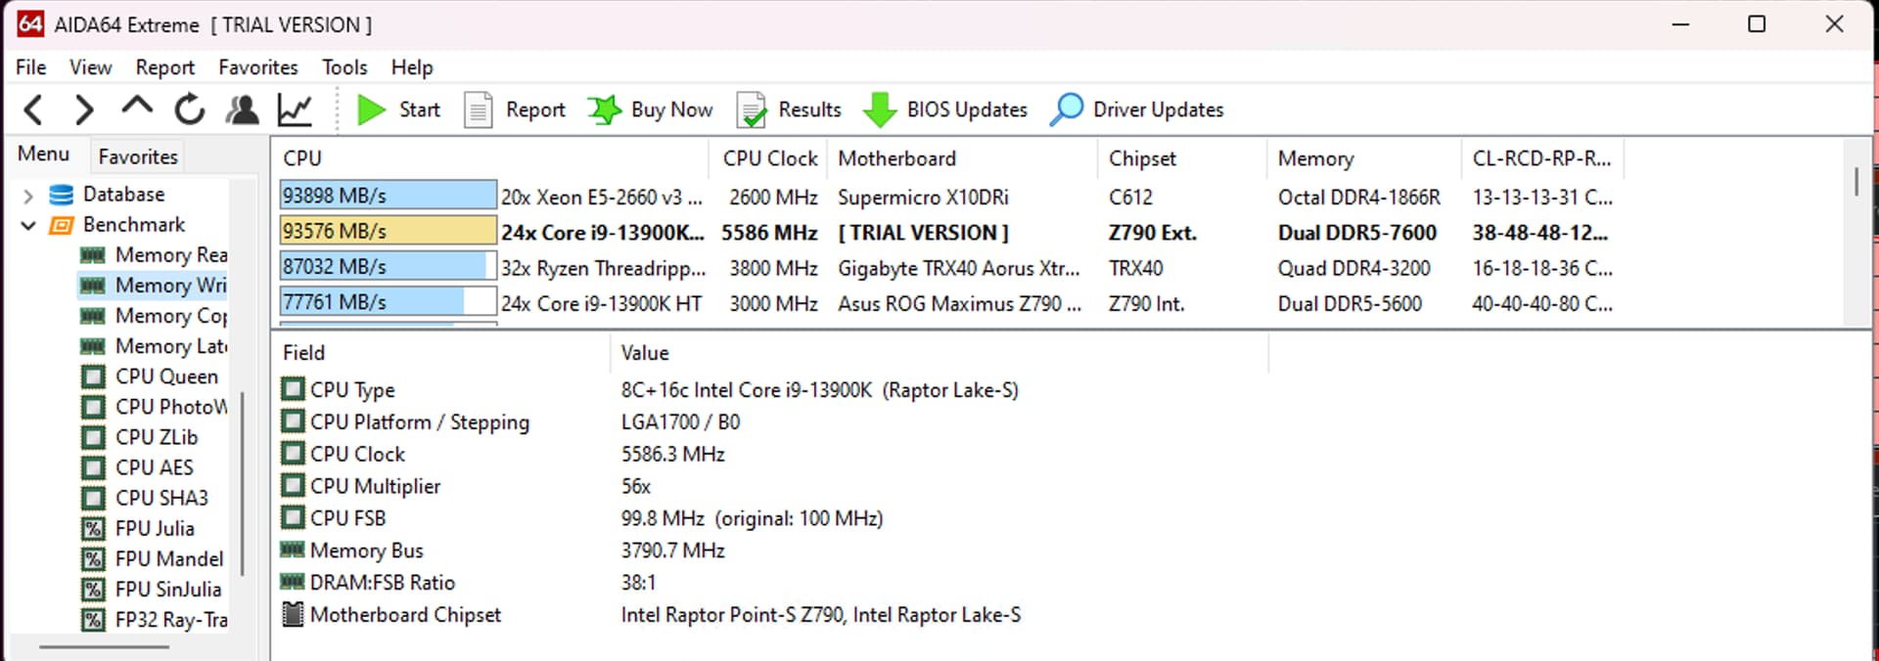The width and height of the screenshot is (1879, 661).
Task: Click the 93576 MB/s yellow result bar
Action: coord(388,232)
